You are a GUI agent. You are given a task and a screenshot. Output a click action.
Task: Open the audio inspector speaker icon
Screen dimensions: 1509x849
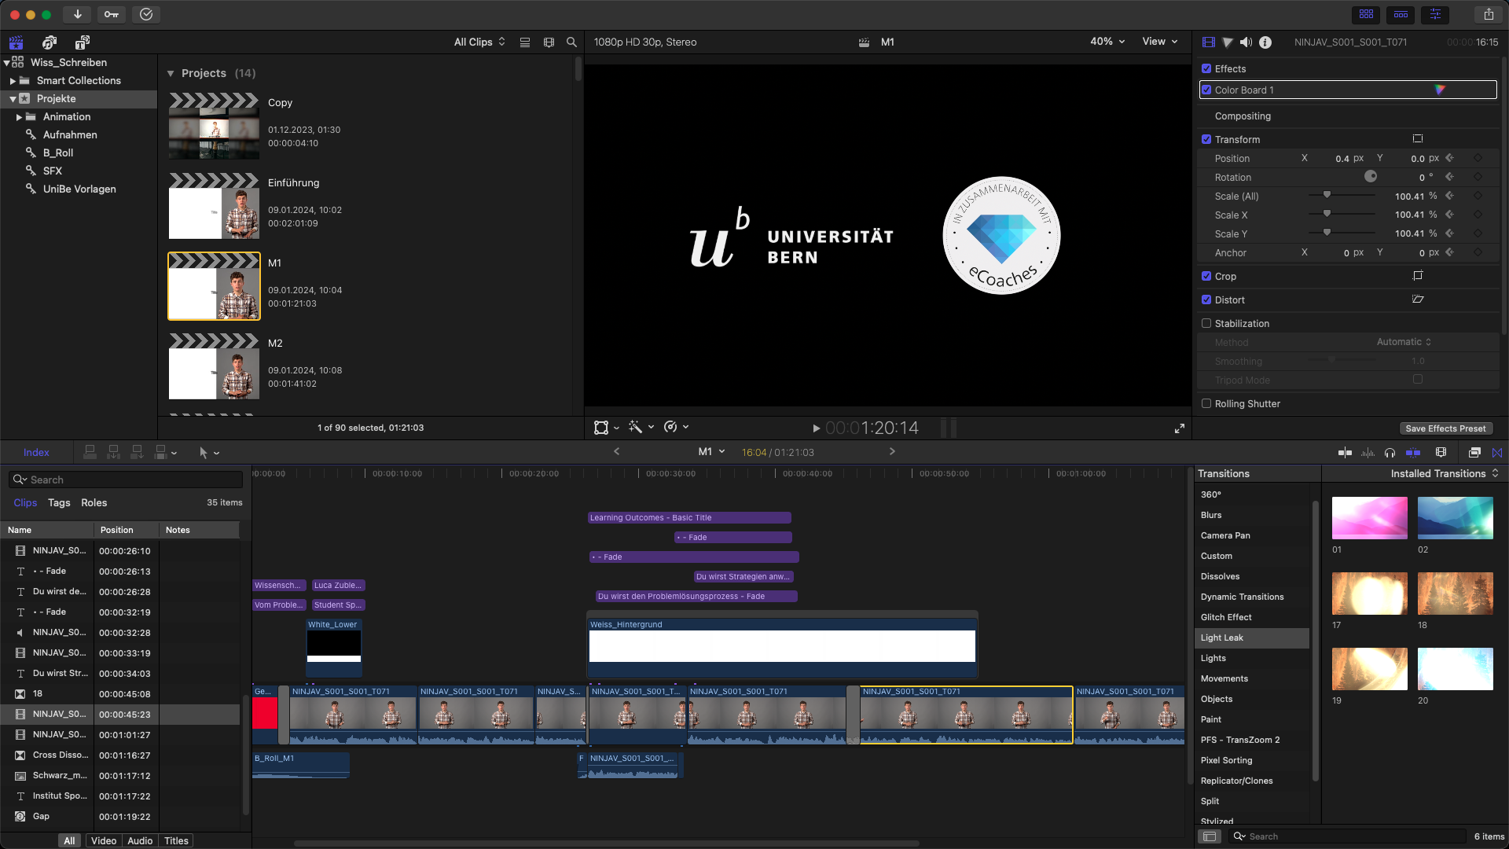pos(1246,42)
